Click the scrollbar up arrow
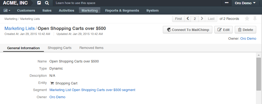 [x=259, y=55]
